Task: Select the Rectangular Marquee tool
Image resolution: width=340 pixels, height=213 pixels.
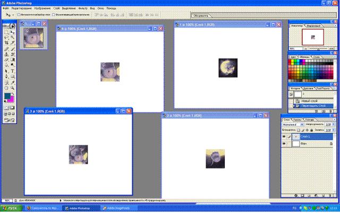Action: tap(6, 32)
